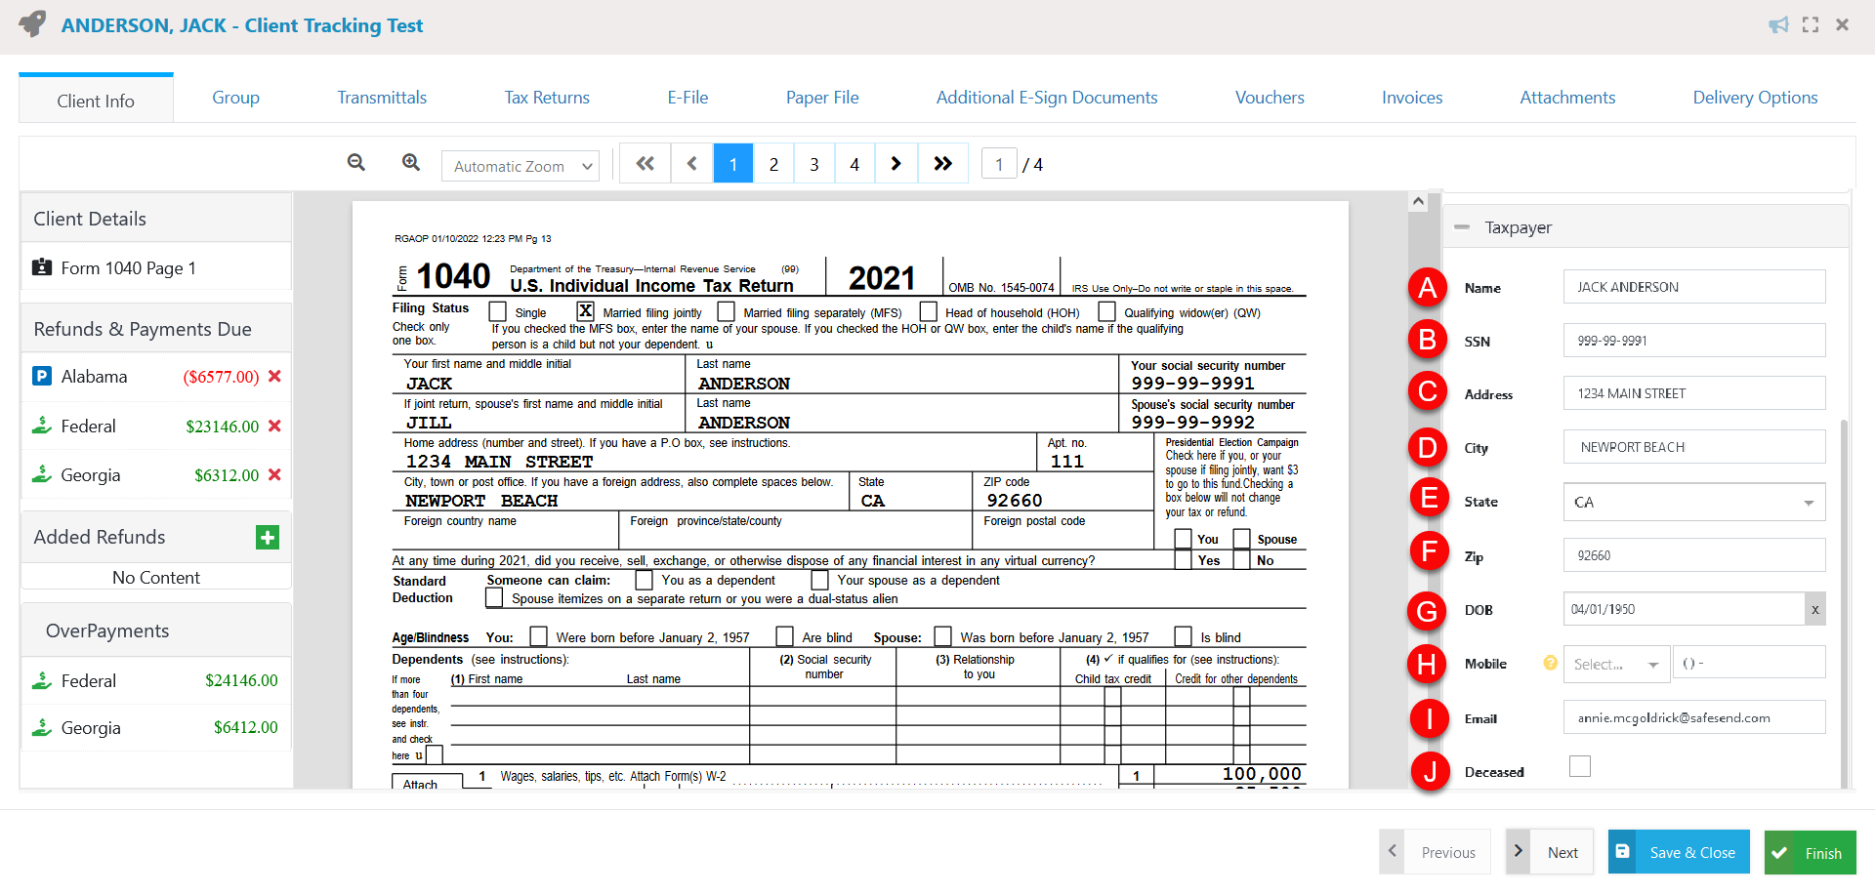Jump to last page double-right arrow
This screenshot has width=1875, height=895.
pos(942,164)
